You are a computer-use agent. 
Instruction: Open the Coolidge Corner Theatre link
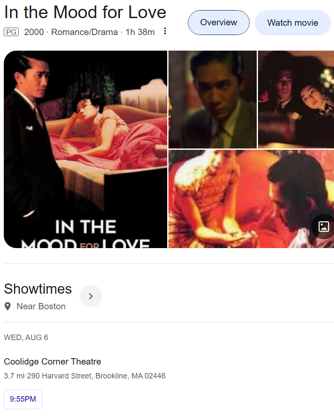pos(52,361)
